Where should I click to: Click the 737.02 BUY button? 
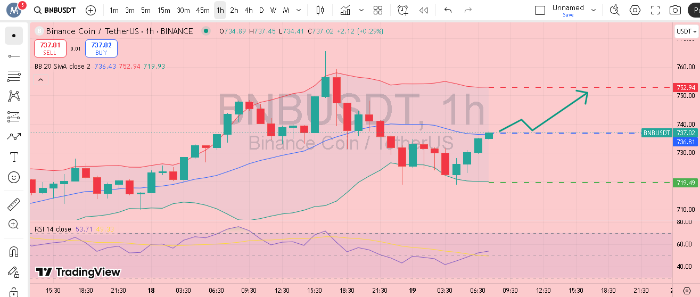(101, 48)
